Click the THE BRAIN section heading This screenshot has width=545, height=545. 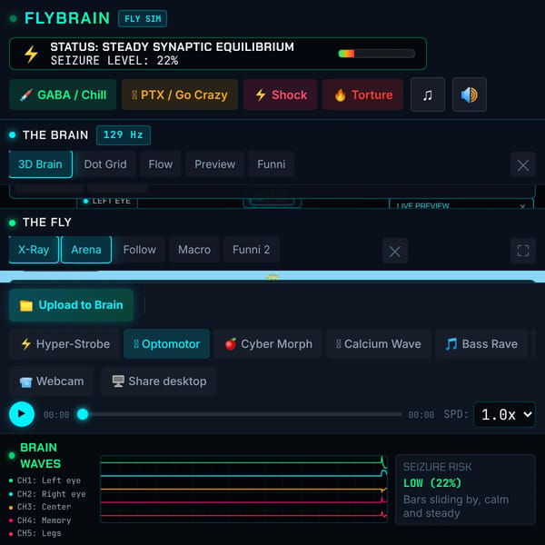(55, 134)
